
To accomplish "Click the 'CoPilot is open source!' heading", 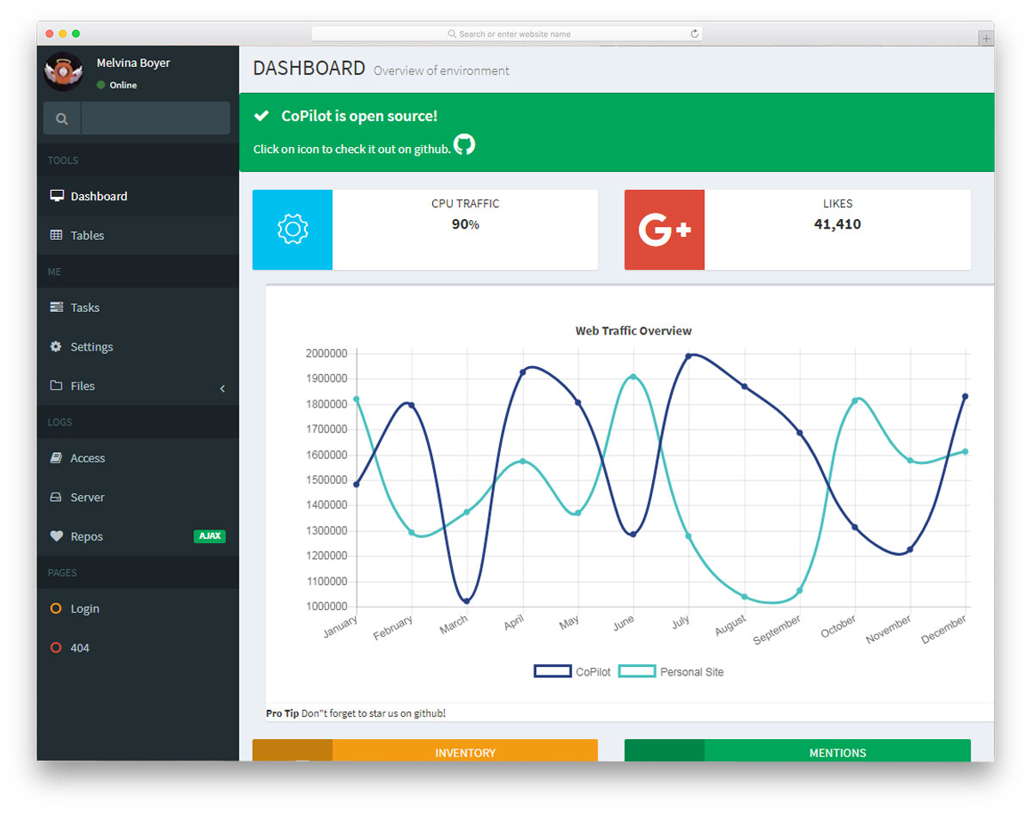I will click(x=359, y=116).
